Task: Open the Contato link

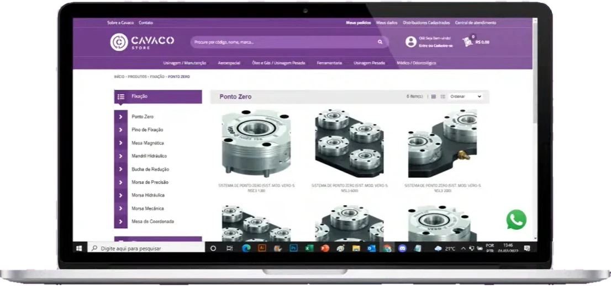Action: coord(146,23)
